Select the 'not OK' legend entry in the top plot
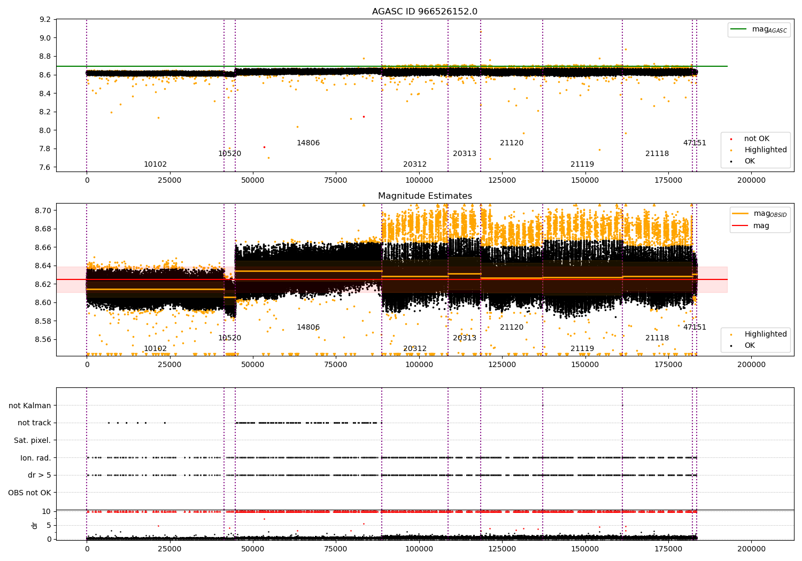This screenshot has height=561, width=802. point(757,139)
